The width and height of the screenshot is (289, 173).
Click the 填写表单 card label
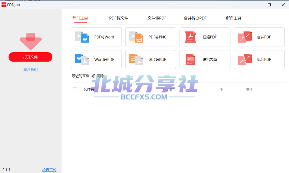point(210,60)
